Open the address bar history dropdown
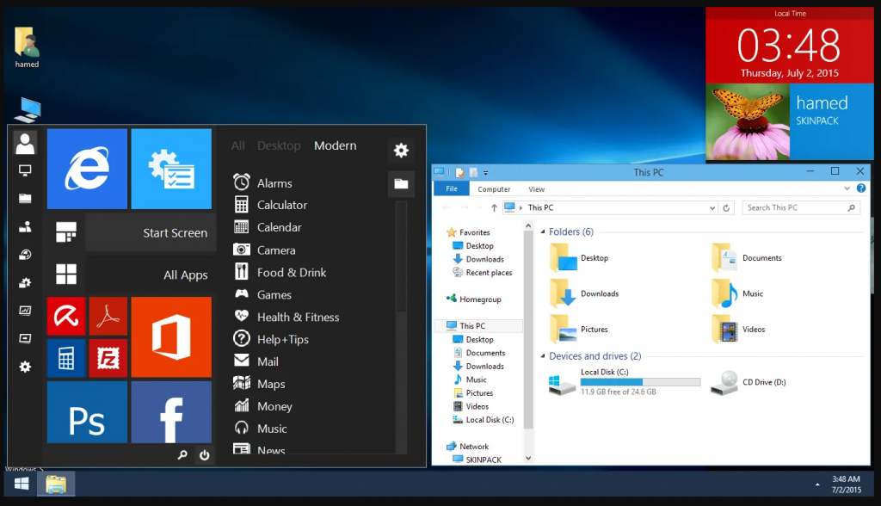Viewport: 881px width, 506px height. tap(712, 207)
